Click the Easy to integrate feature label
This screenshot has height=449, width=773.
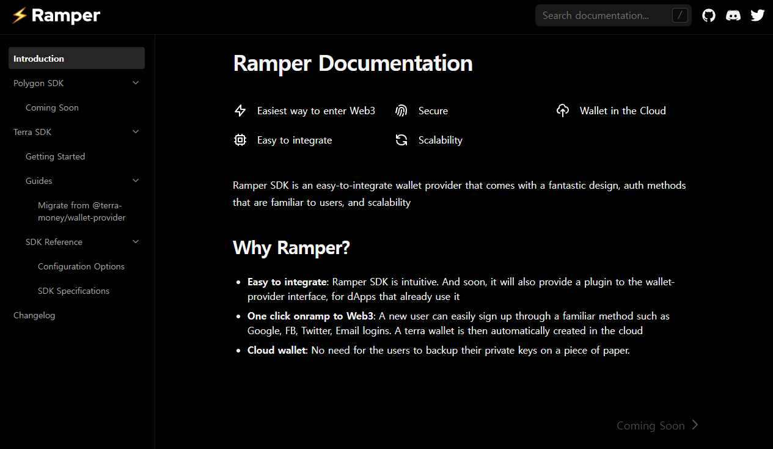(295, 140)
